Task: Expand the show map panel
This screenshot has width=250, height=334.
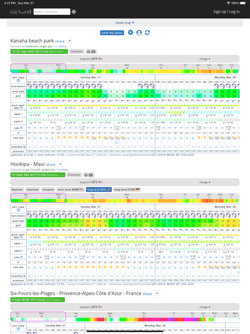Action: (125, 23)
